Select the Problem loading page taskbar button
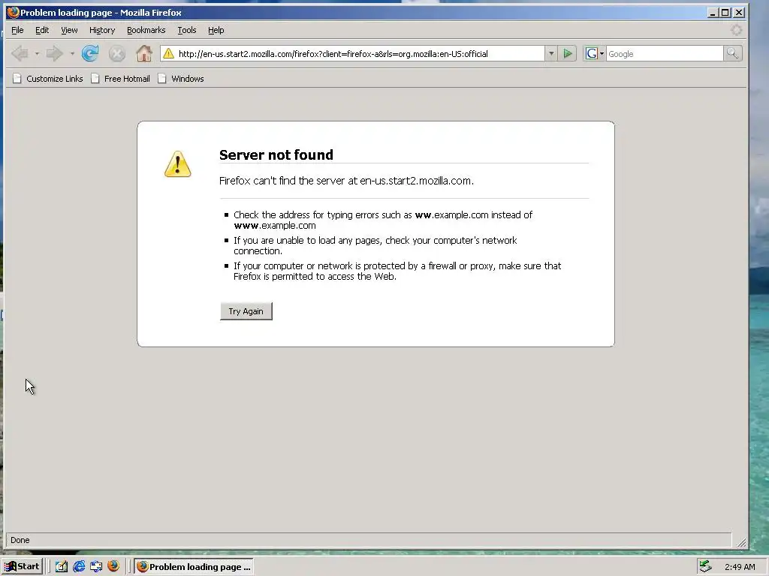 coord(193,566)
